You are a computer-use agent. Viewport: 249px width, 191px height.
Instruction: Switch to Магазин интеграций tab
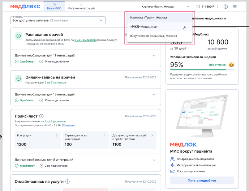81,7
